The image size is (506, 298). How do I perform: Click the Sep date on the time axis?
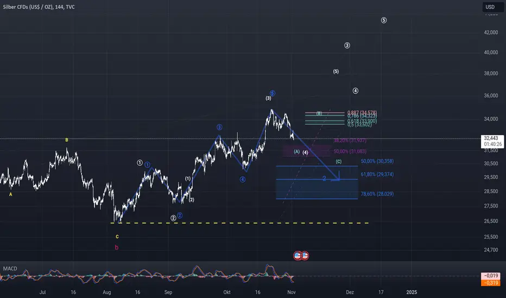(168, 292)
